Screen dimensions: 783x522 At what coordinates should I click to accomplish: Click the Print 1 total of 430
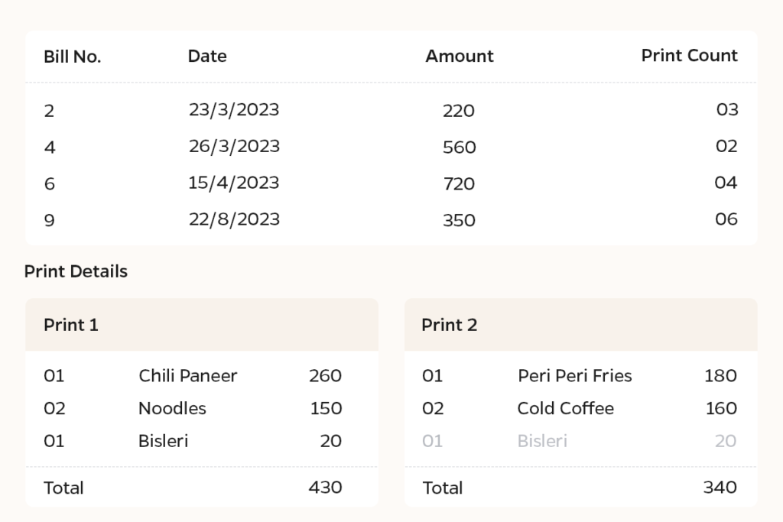[325, 487]
